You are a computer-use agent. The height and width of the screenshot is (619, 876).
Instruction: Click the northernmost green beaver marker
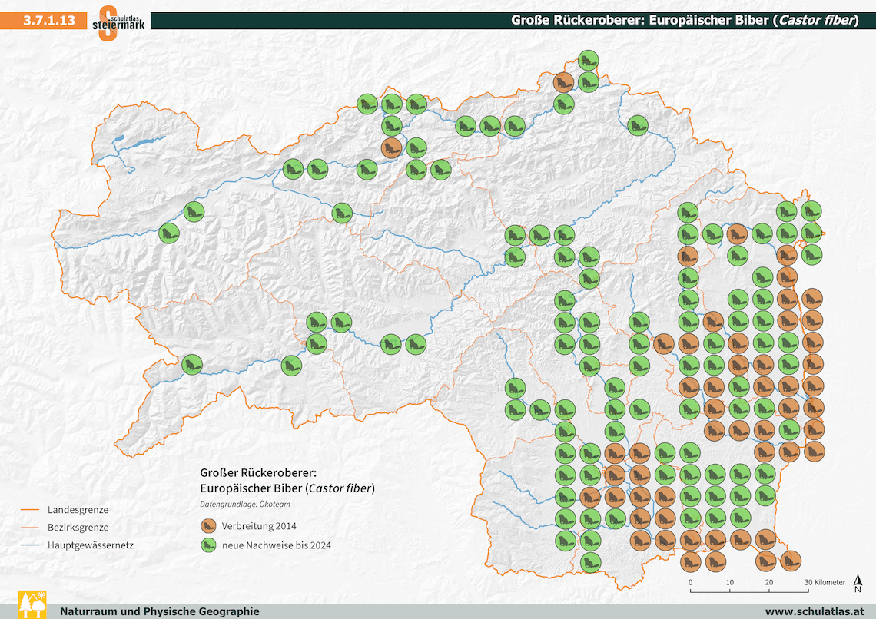[589, 61]
